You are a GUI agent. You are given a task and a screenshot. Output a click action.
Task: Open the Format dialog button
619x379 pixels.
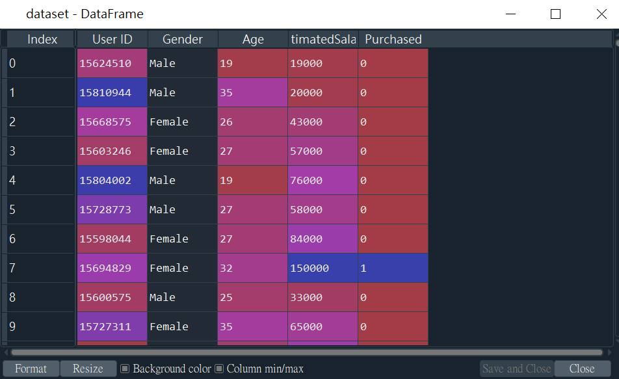pos(31,369)
